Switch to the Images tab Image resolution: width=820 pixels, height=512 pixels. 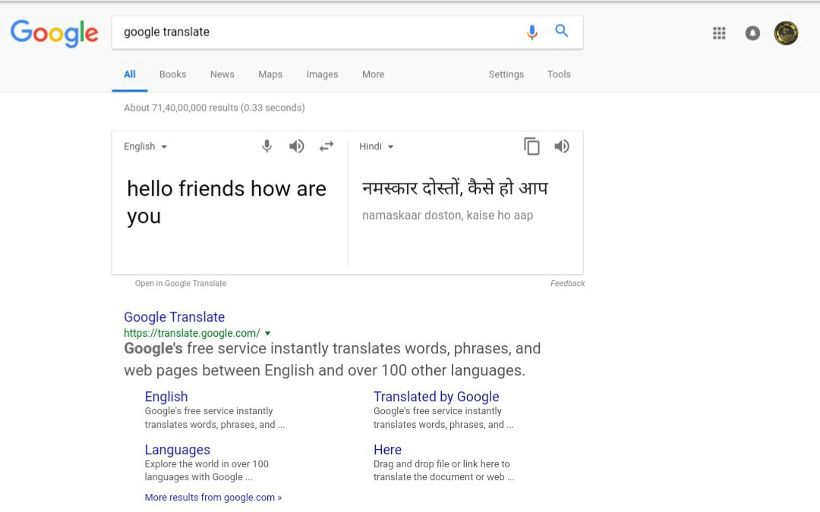[x=322, y=74]
